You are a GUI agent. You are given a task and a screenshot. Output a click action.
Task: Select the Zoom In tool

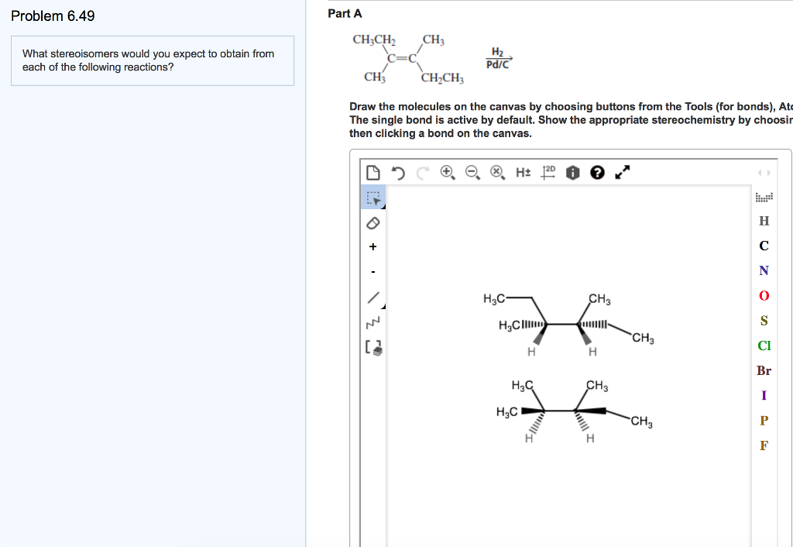point(447,172)
